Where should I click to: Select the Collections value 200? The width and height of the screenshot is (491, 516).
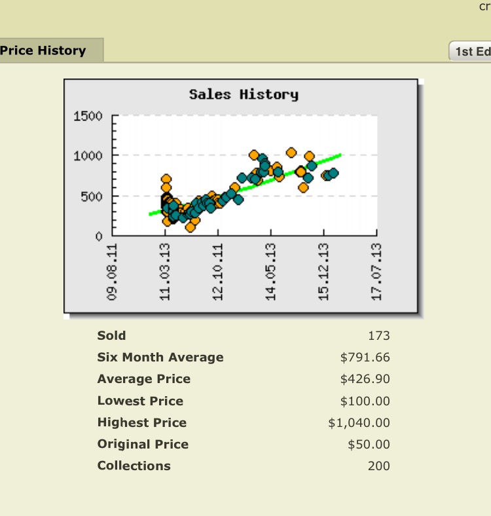coord(379,466)
